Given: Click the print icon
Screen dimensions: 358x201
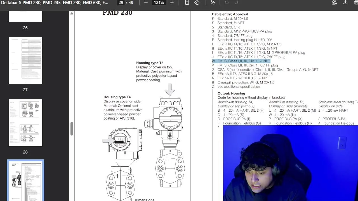Looking at the screenshot, I should 356,3.
